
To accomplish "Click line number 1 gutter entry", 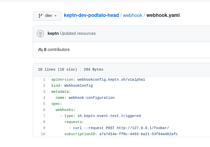I will pyautogui.click(x=44, y=79).
